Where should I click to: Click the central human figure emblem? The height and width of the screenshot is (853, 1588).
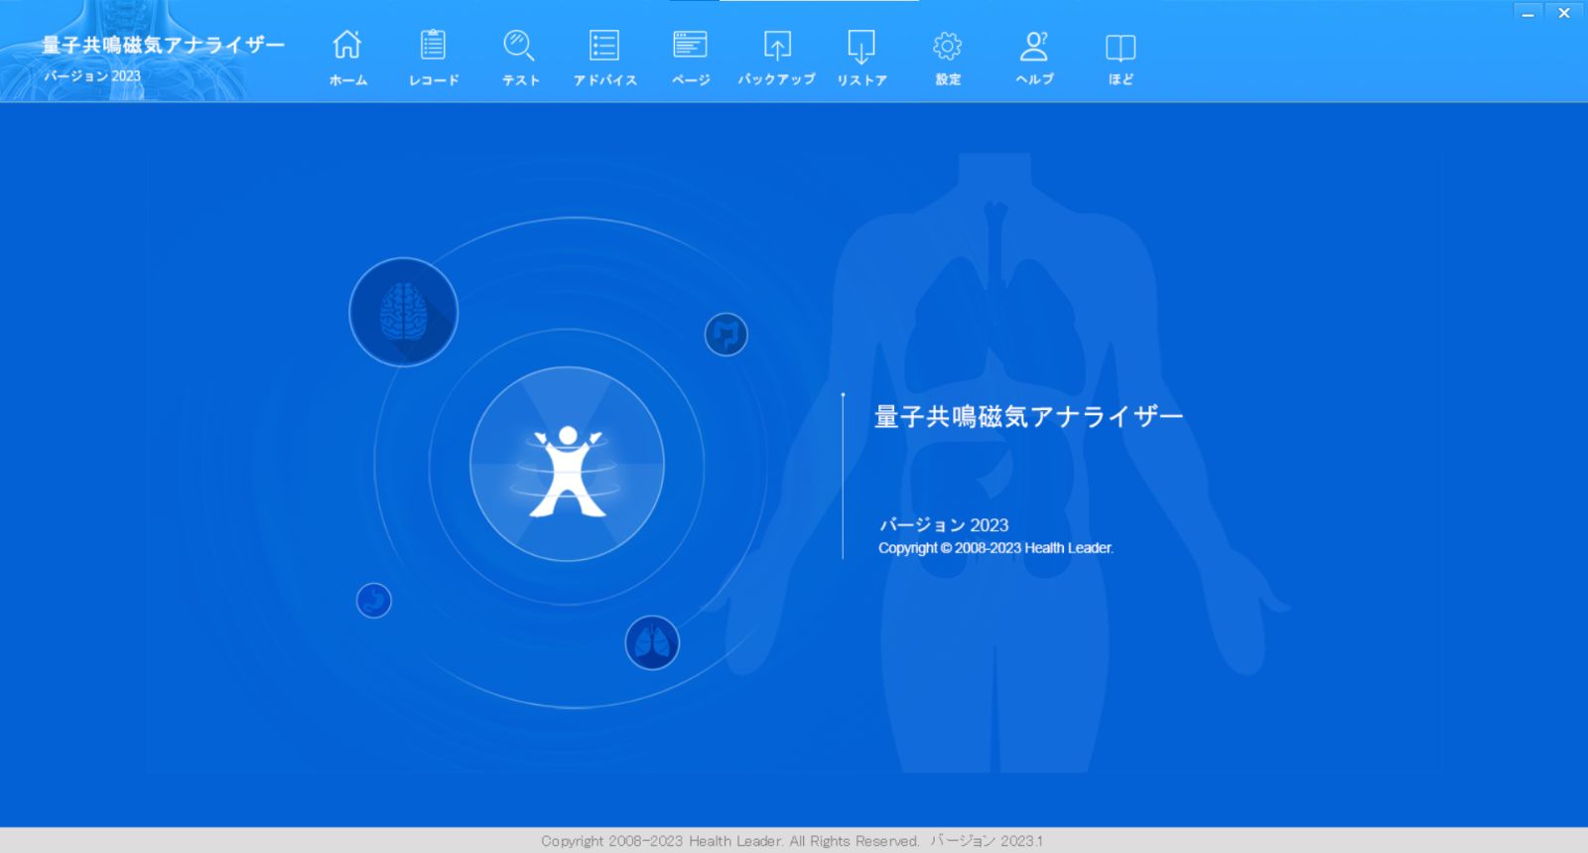tap(567, 464)
